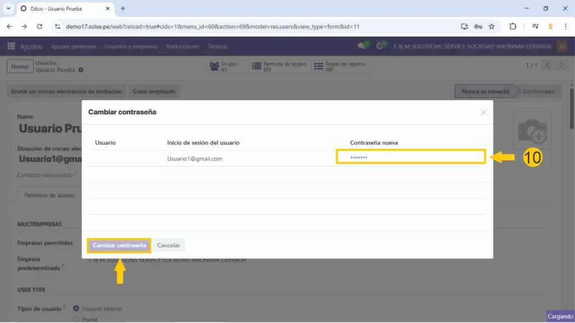This screenshot has height=323, width=575.
Task: Confirm with the Cambiar contraseña button
Action: click(119, 245)
